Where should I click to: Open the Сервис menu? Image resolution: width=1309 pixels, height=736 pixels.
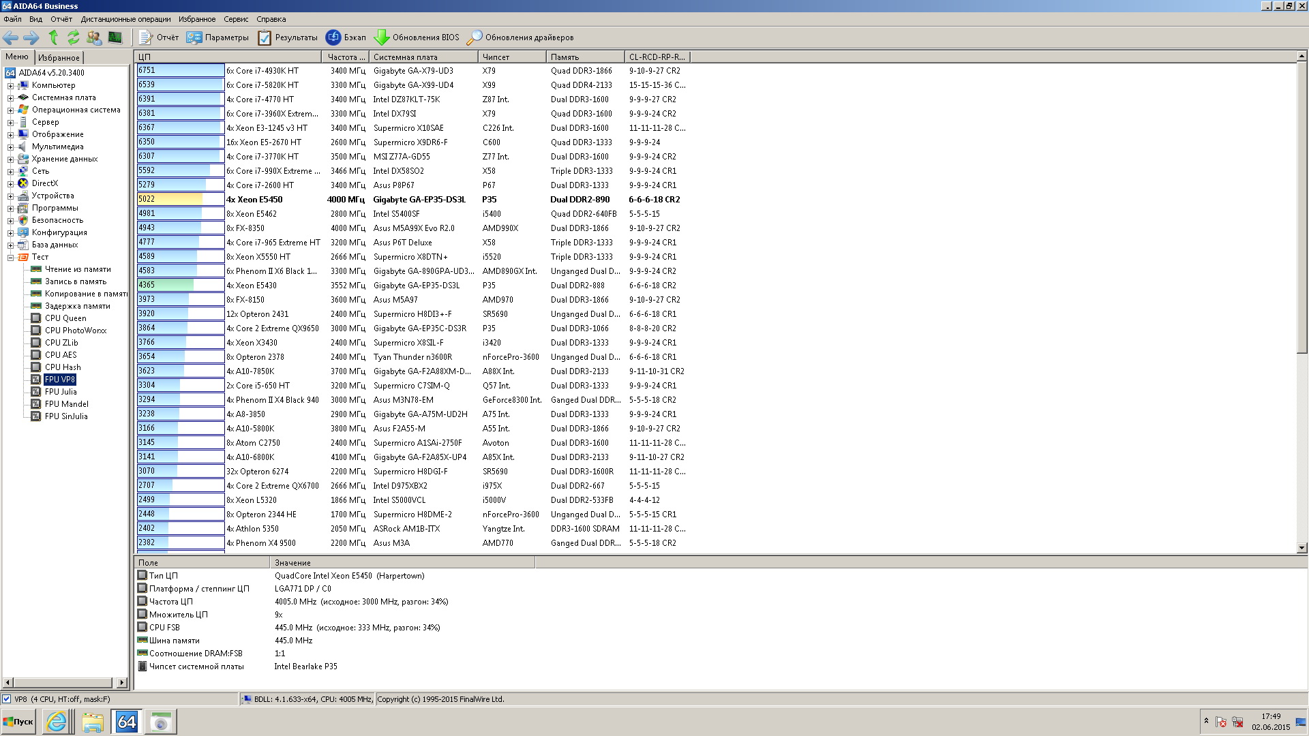pos(236,19)
